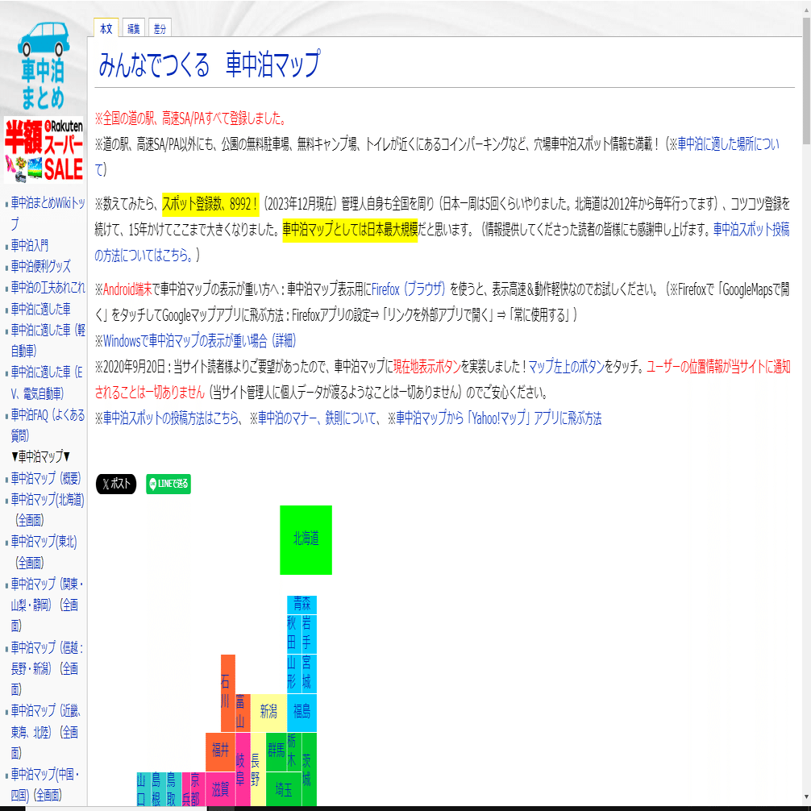Select the 北海道 map tile
The height and width of the screenshot is (811, 811).
(x=306, y=539)
